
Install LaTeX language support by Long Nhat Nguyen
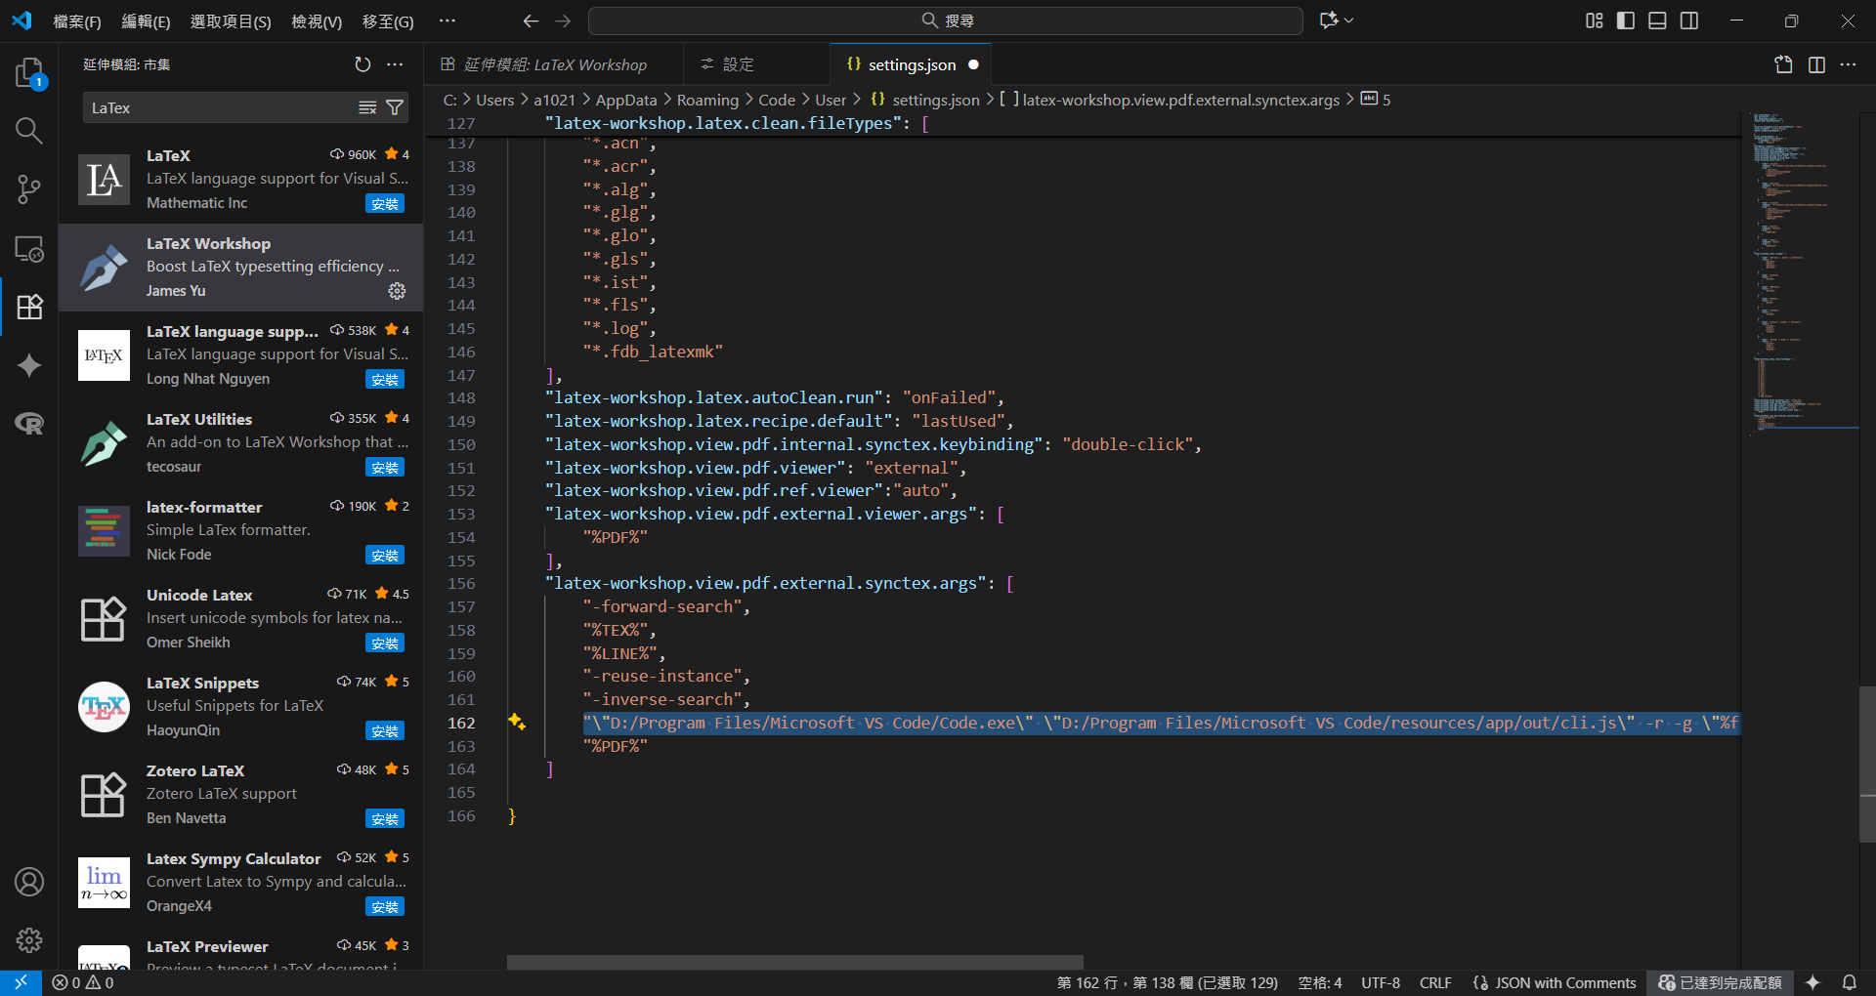(x=385, y=380)
